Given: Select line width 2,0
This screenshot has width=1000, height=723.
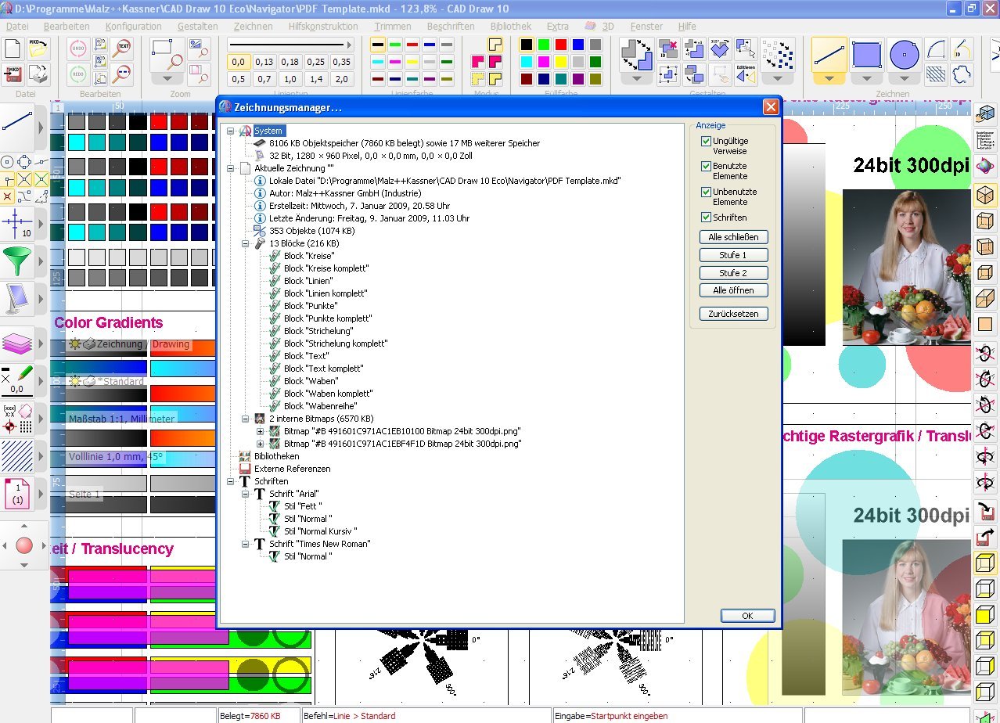Looking at the screenshot, I should point(341,79).
